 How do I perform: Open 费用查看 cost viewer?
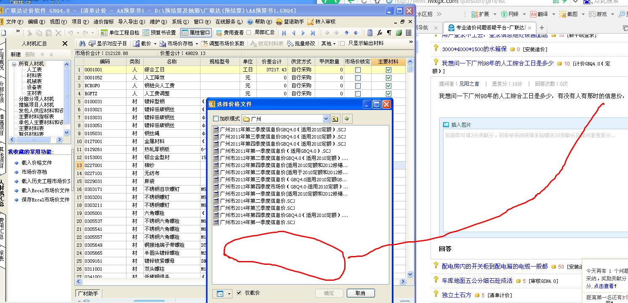pos(230,32)
